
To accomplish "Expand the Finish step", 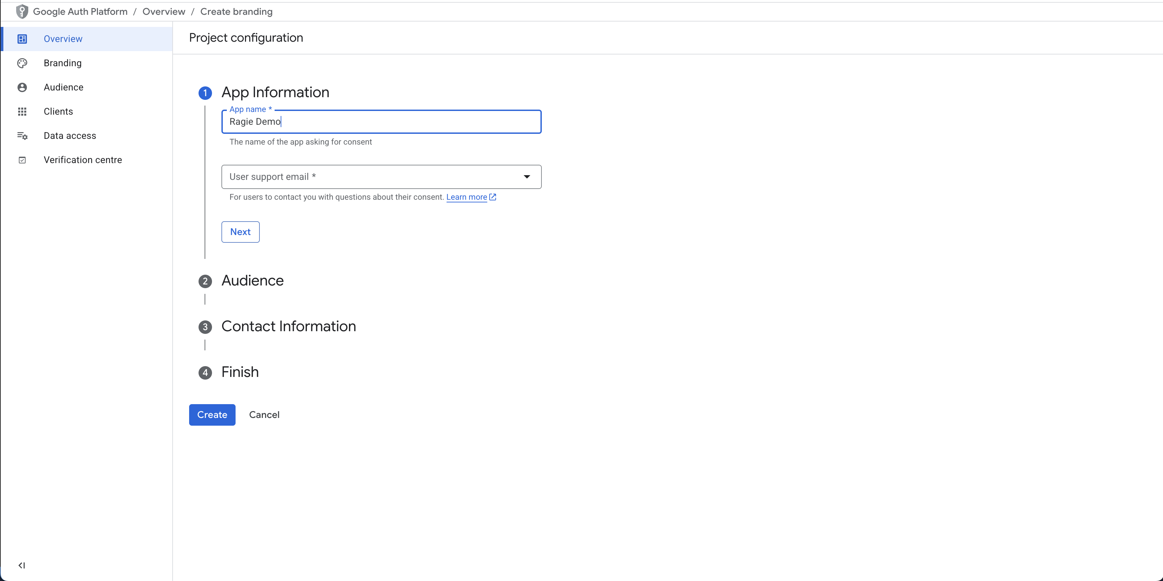I will pyautogui.click(x=240, y=372).
